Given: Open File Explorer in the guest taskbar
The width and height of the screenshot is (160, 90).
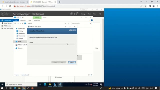Looking at the screenshot, I should [x=50, y=84].
